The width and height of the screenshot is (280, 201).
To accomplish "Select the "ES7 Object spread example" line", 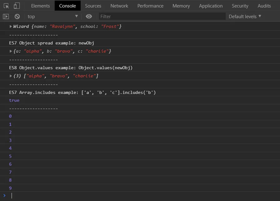I will [x=52, y=43].
